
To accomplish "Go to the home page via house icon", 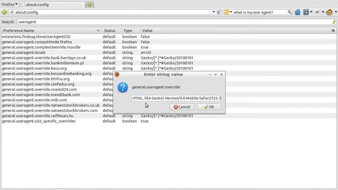I will [x=297, y=12].
